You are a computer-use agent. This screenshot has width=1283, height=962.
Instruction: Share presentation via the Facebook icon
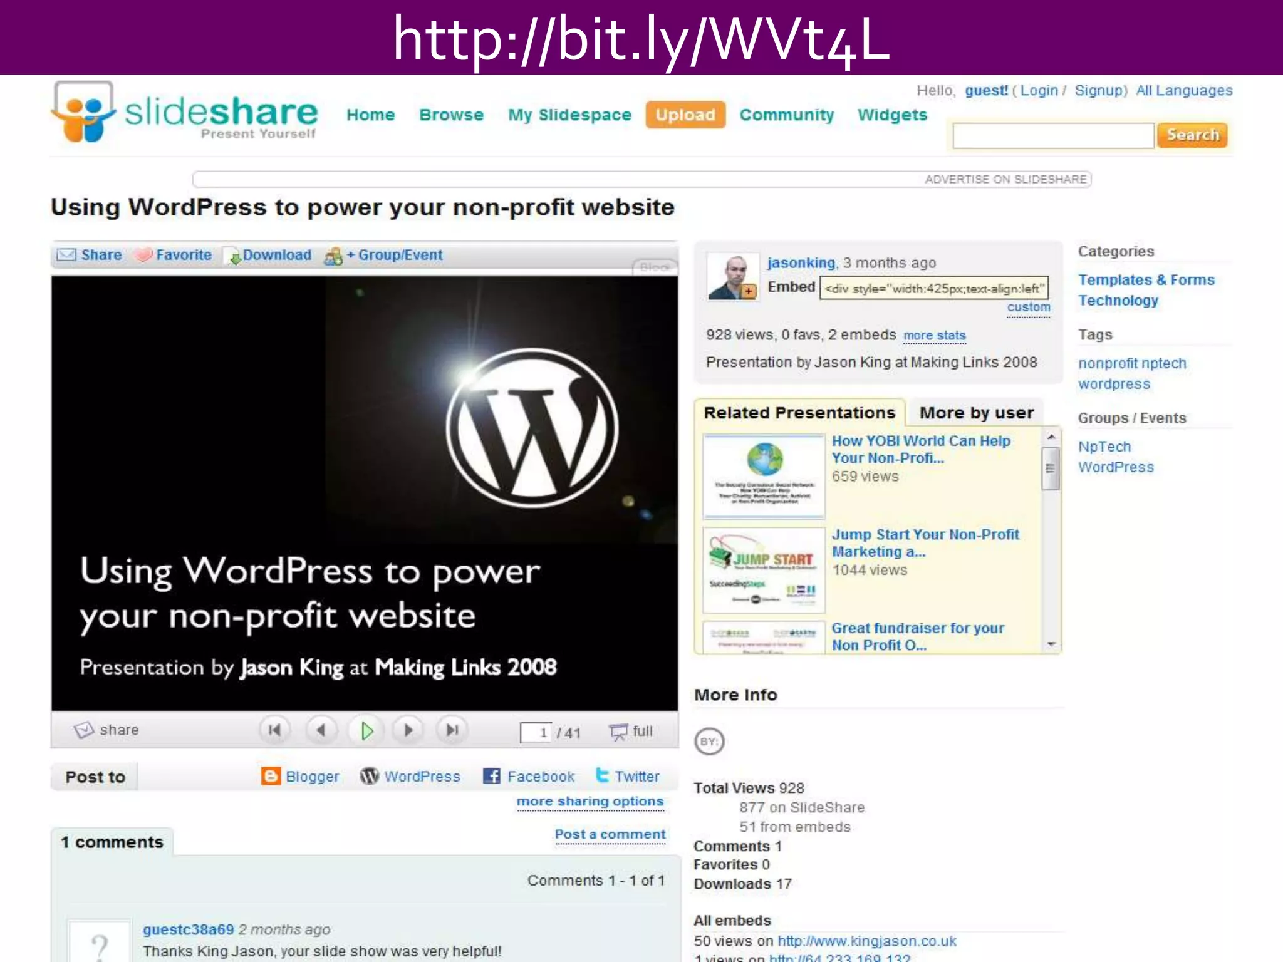click(492, 776)
